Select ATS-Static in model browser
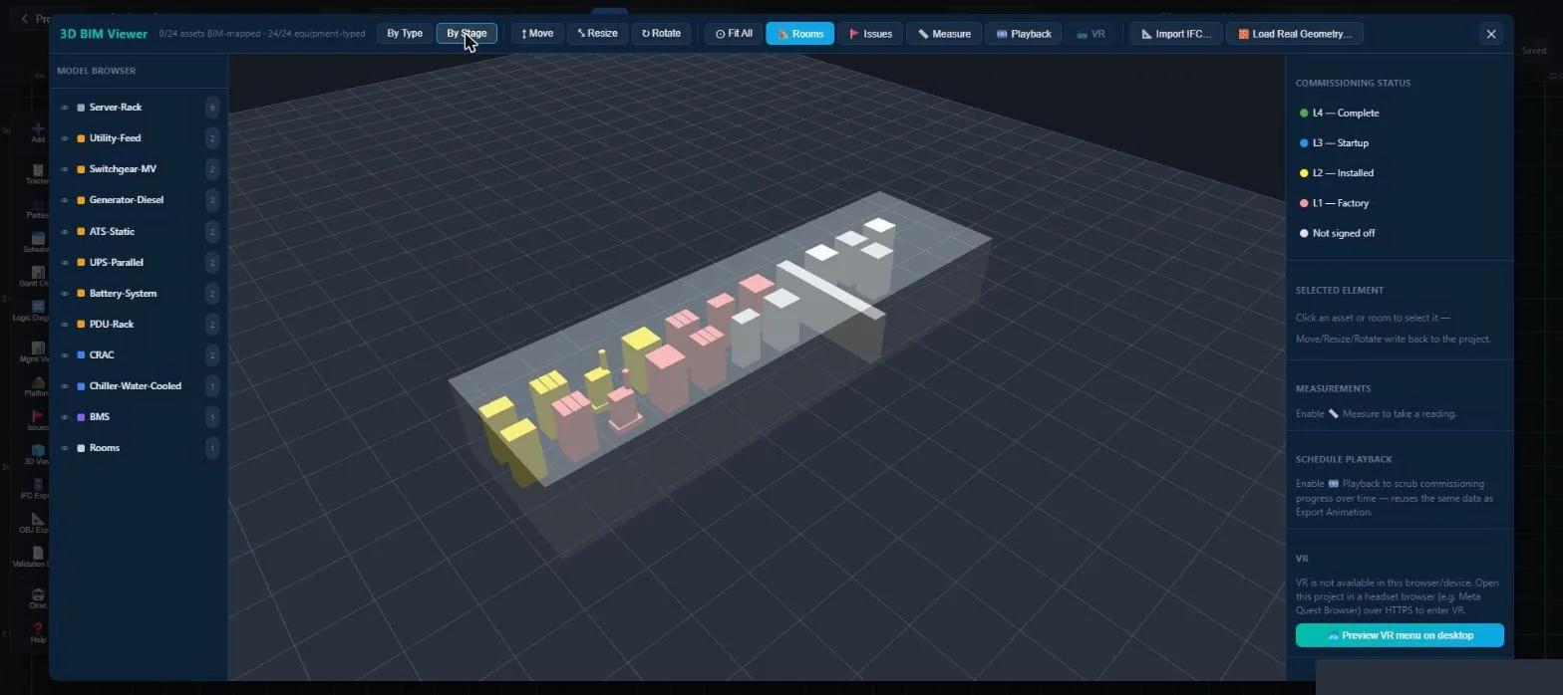1563x695 pixels. (x=112, y=232)
